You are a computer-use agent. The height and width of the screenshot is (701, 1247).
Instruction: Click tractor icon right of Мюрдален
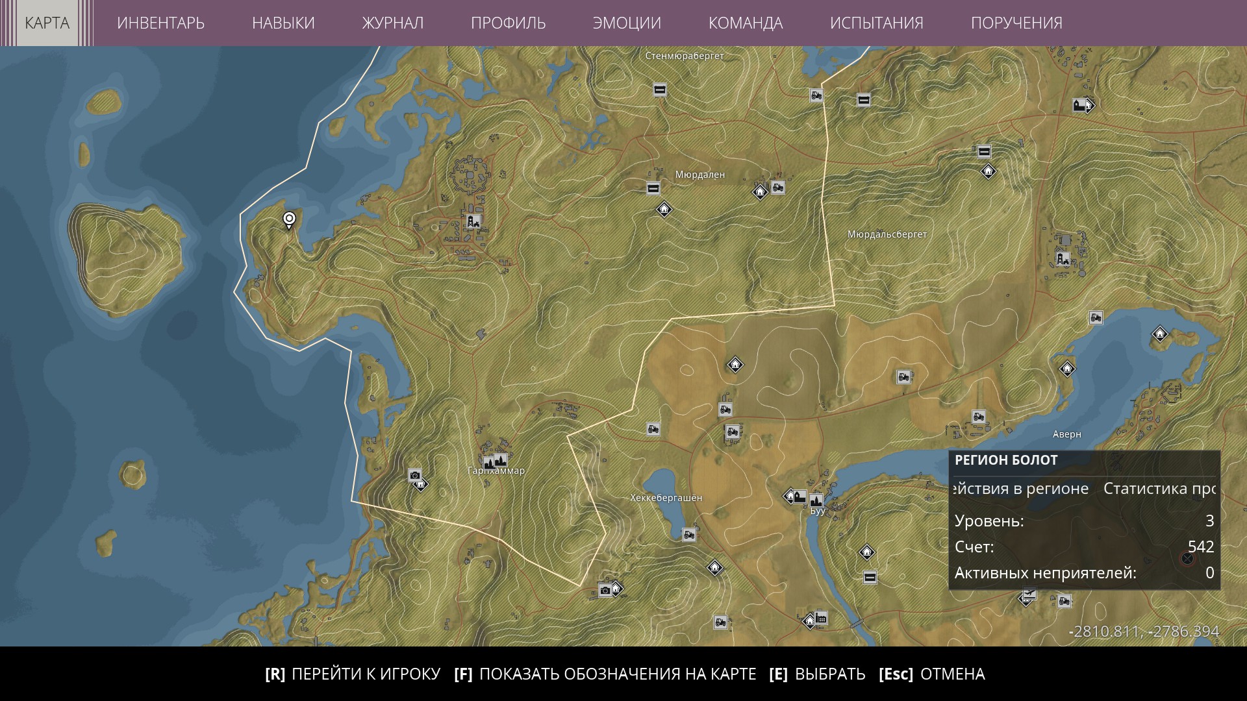point(777,188)
